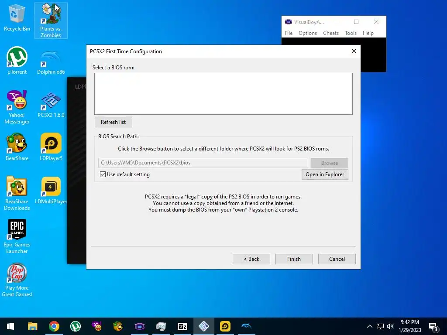
Task: Click the Open in Explorer button
Action: (325, 174)
